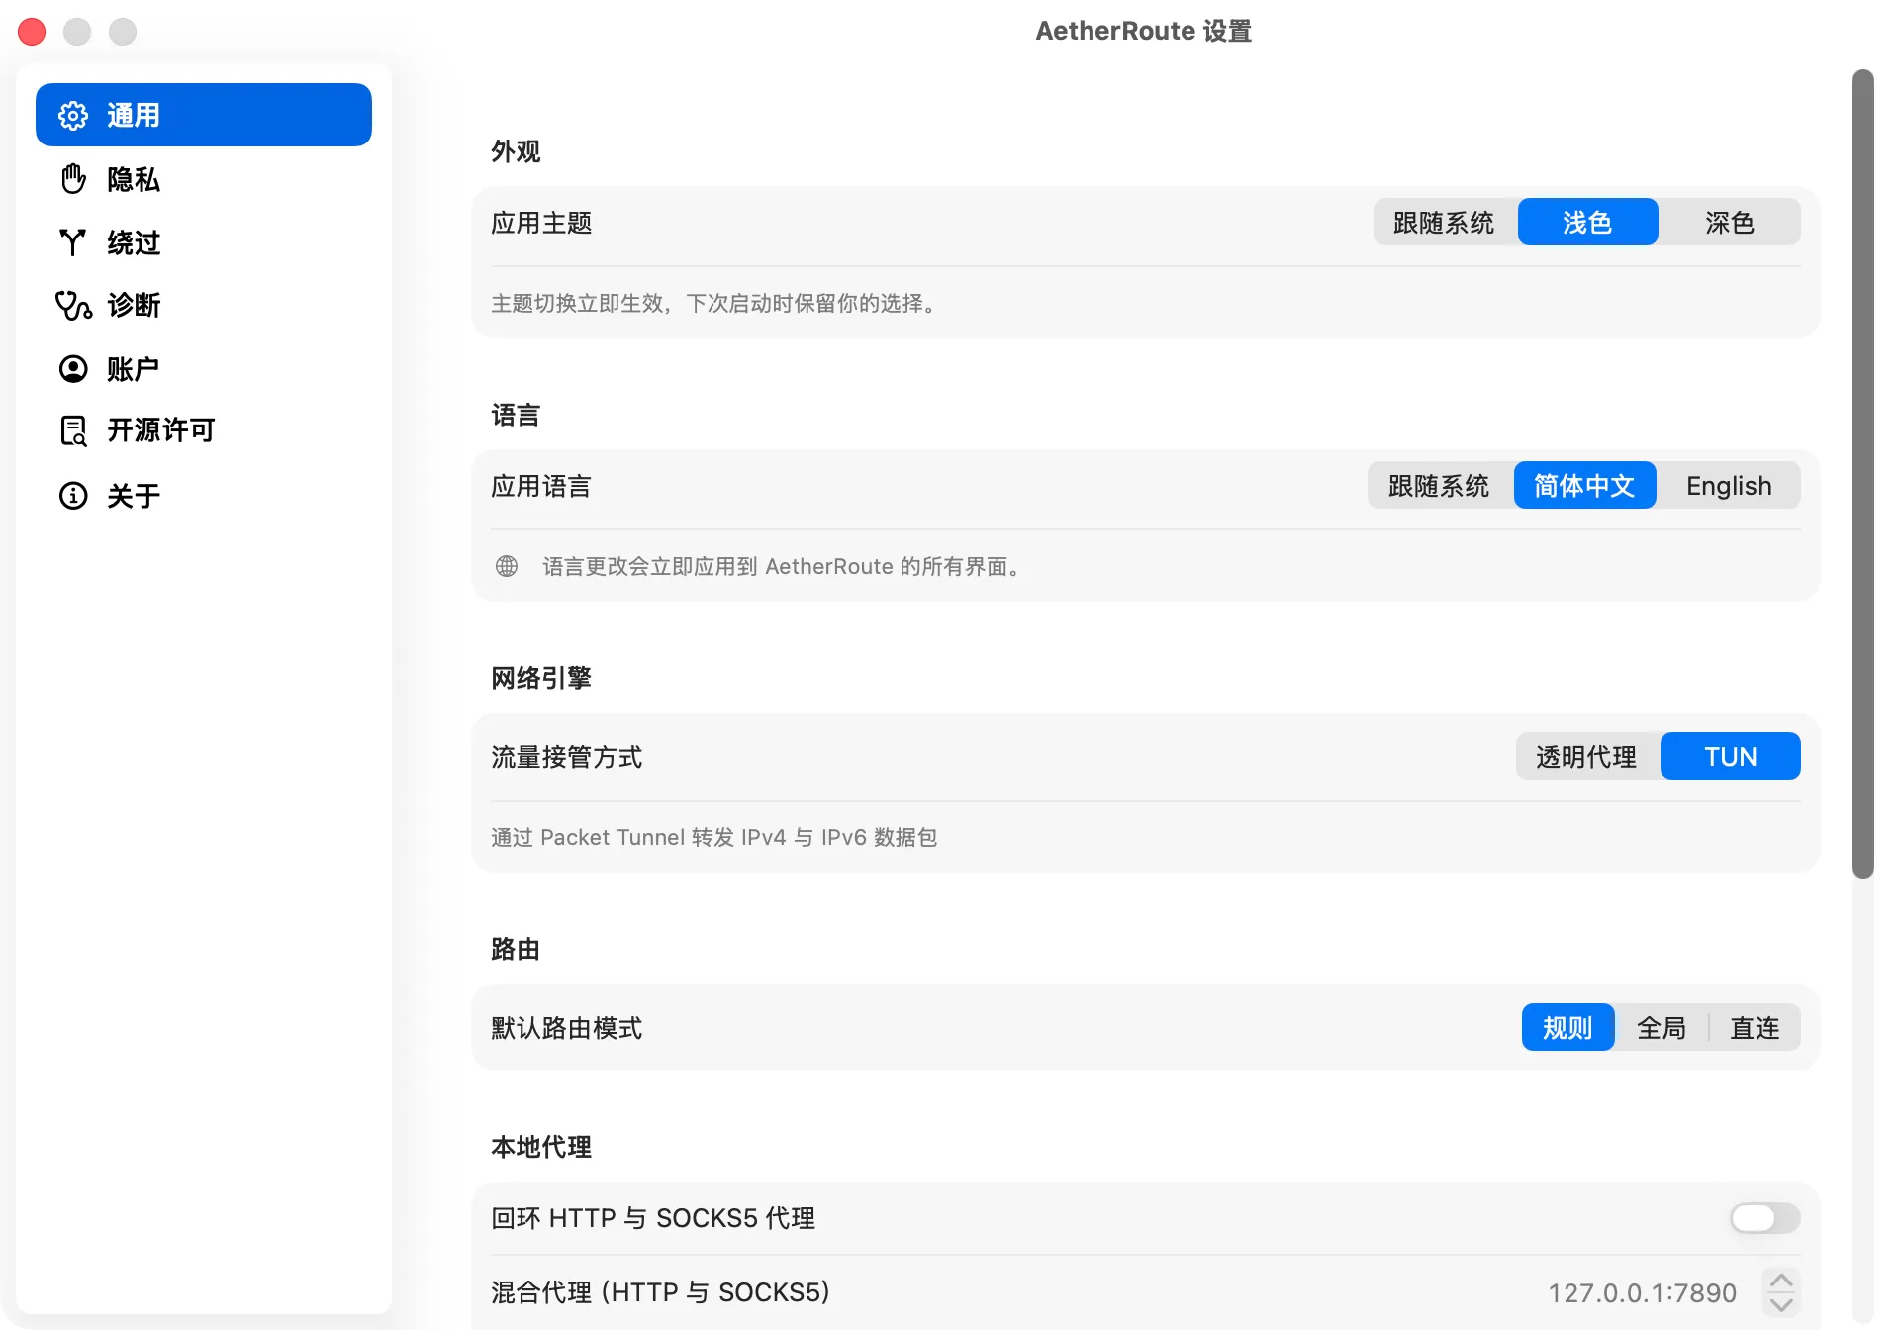Click the 应用语言 label
The image size is (1900, 1330).
coord(541,486)
